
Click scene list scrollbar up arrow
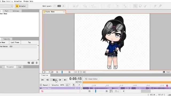click(38, 45)
